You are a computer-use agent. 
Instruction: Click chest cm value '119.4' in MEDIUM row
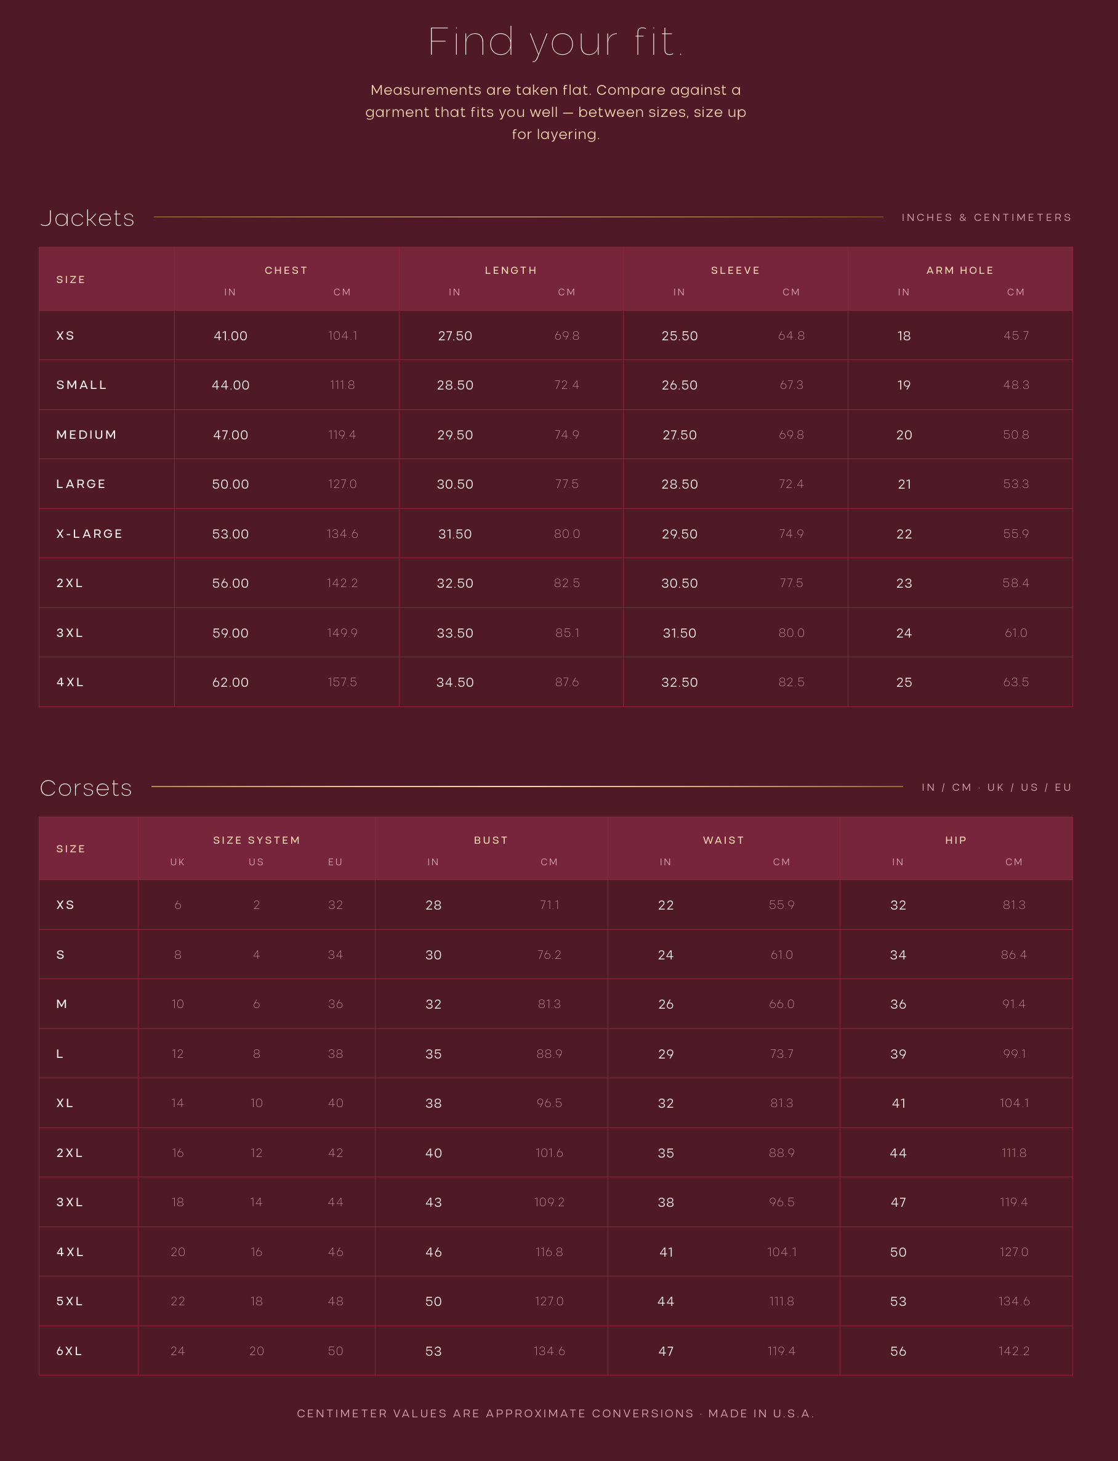coord(342,435)
